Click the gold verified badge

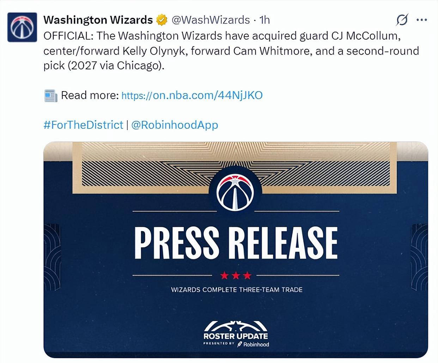tap(162, 20)
